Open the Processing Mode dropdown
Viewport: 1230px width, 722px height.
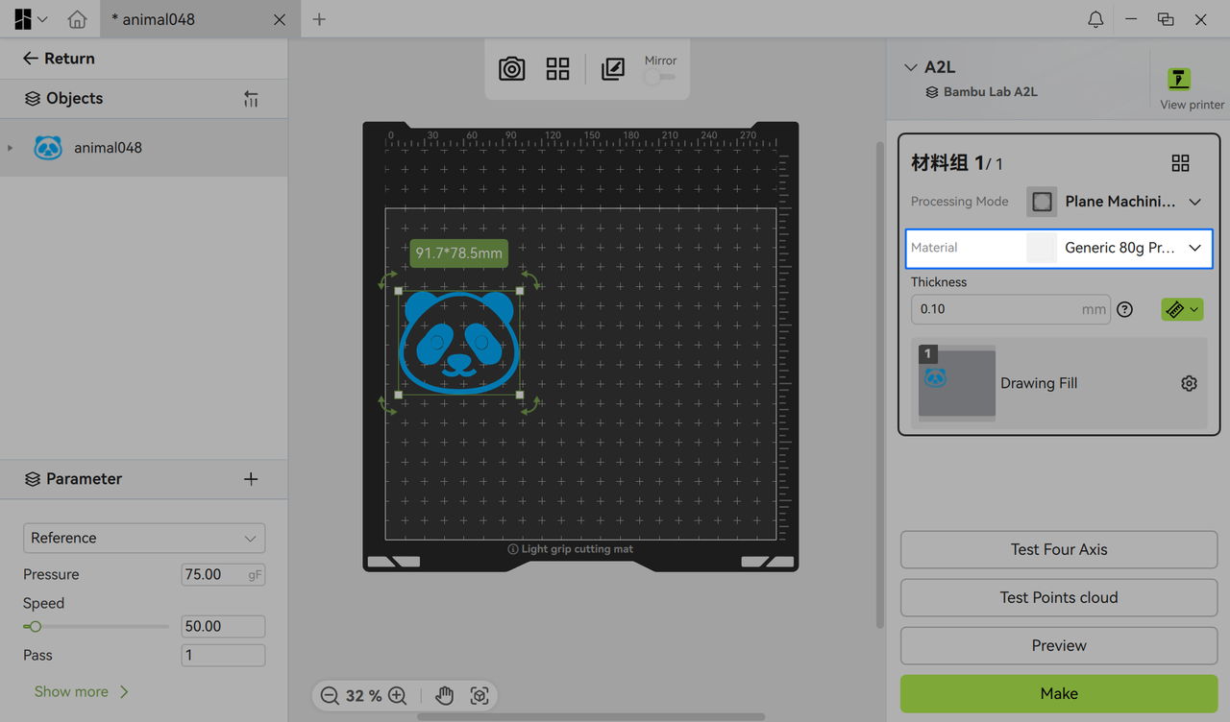tap(1195, 202)
